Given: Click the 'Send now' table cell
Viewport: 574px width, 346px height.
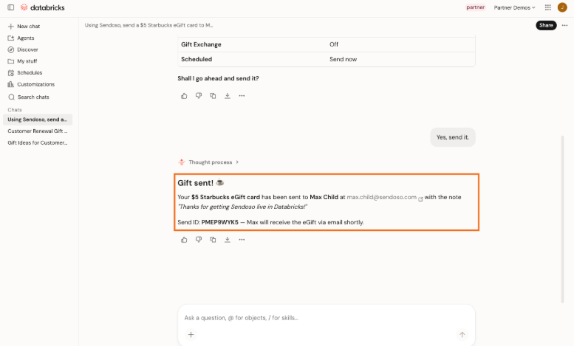Looking at the screenshot, I should tap(343, 59).
